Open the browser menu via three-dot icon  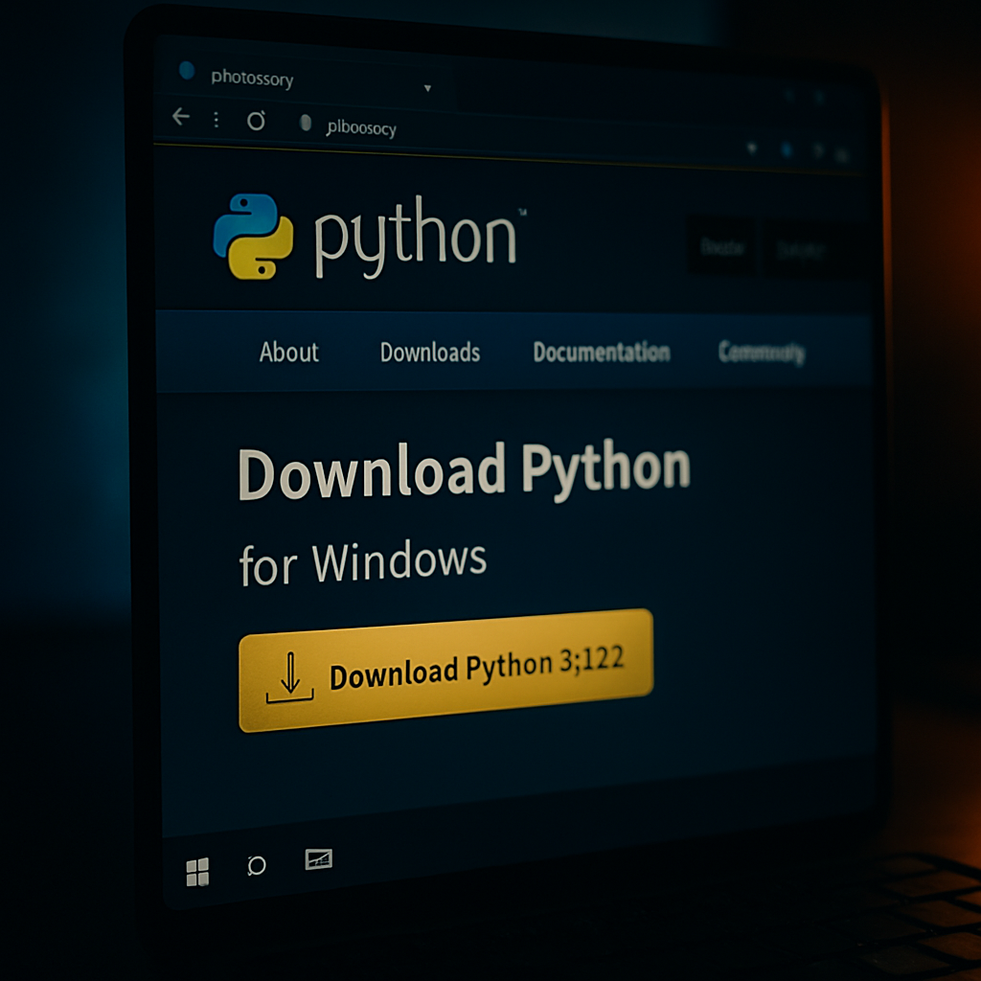pyautogui.click(x=216, y=120)
